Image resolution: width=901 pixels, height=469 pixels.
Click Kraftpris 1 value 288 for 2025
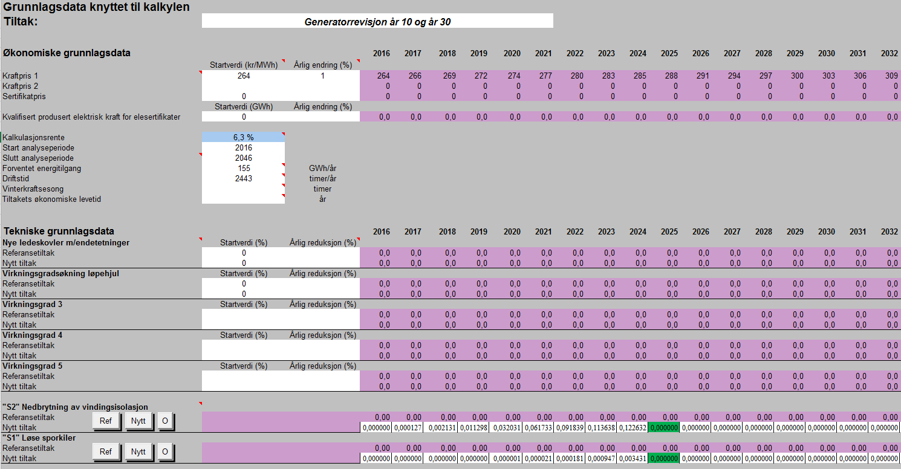coord(671,76)
